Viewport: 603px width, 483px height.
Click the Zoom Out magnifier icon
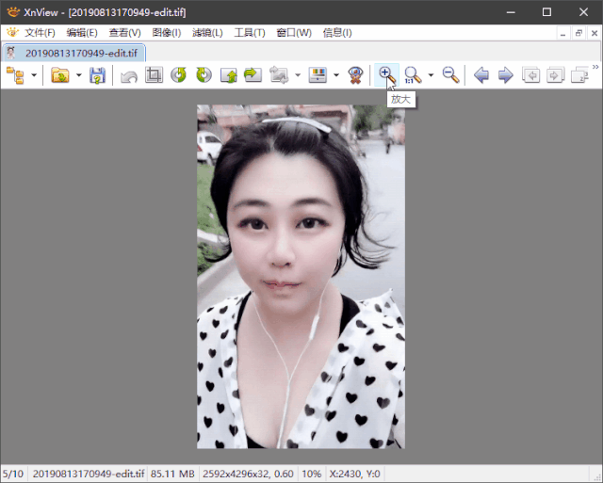coord(451,75)
